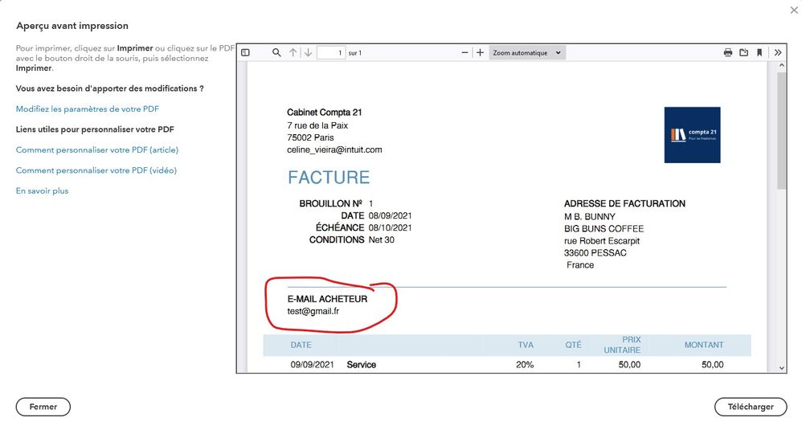This screenshot has height=430, width=802.
Task: Go to previous page arrow
Action: click(293, 53)
